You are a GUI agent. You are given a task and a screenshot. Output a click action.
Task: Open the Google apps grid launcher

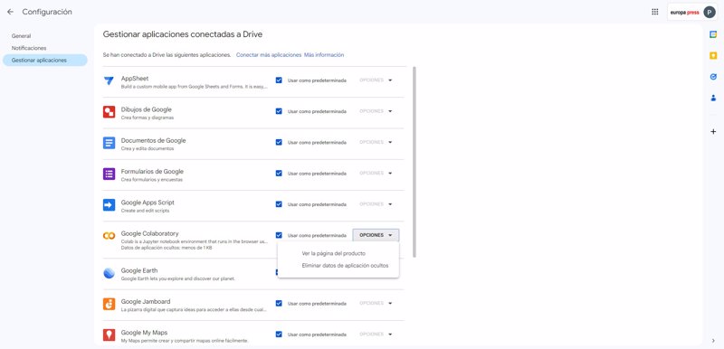point(654,12)
